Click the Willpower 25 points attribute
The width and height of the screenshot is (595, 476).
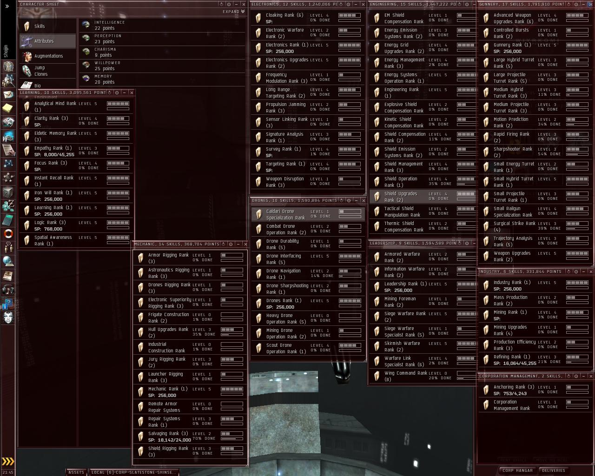tap(163, 66)
